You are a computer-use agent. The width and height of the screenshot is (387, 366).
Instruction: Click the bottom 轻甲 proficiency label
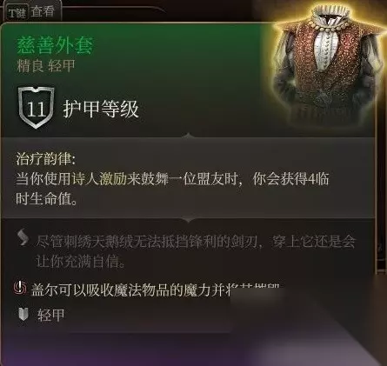51,315
